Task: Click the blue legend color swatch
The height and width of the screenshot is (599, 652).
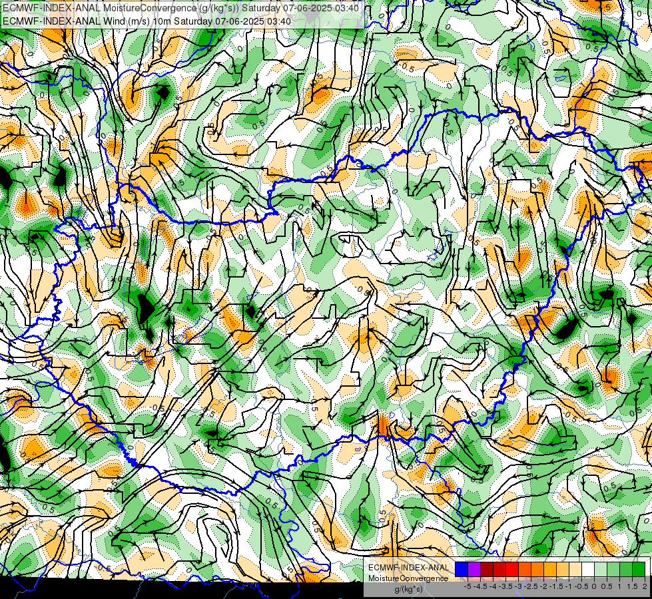Action: (x=462, y=569)
